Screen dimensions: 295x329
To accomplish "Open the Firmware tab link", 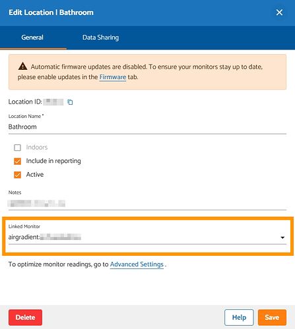I will tap(113, 77).
